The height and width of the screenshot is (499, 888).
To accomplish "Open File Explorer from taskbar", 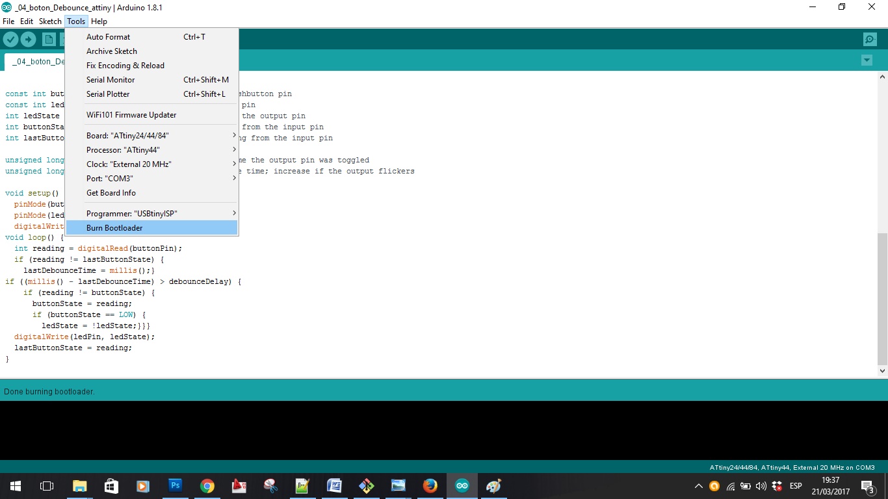I will (x=79, y=486).
